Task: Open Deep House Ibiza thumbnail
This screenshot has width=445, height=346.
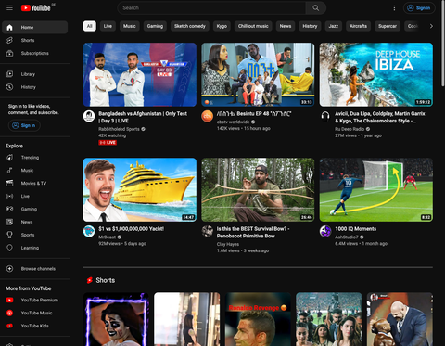Action: 376,74
